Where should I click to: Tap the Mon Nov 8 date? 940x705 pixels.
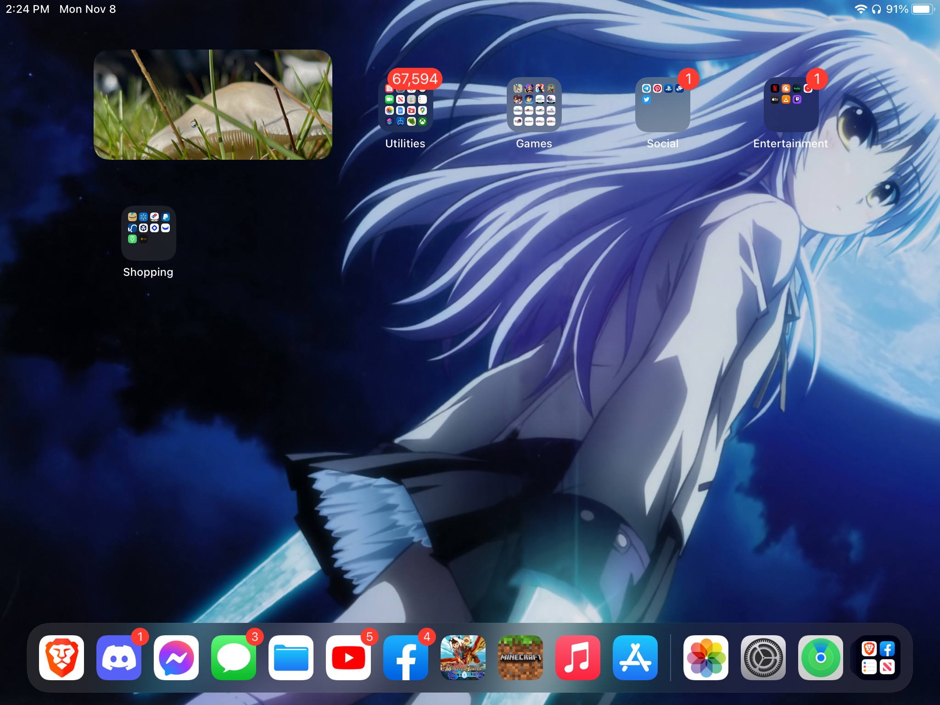coord(88,9)
